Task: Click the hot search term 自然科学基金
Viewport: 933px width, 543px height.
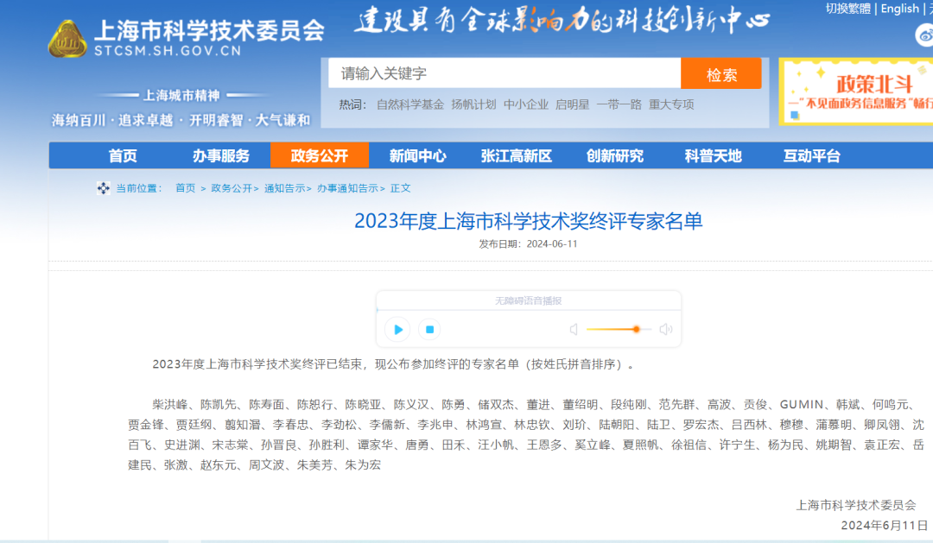Action: tap(410, 104)
